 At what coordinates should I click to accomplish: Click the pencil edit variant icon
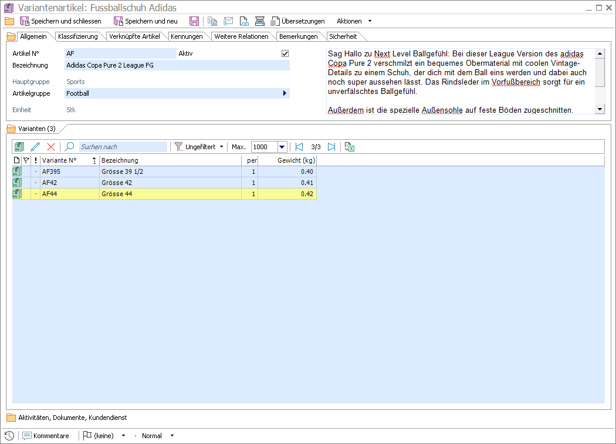pyautogui.click(x=35, y=147)
